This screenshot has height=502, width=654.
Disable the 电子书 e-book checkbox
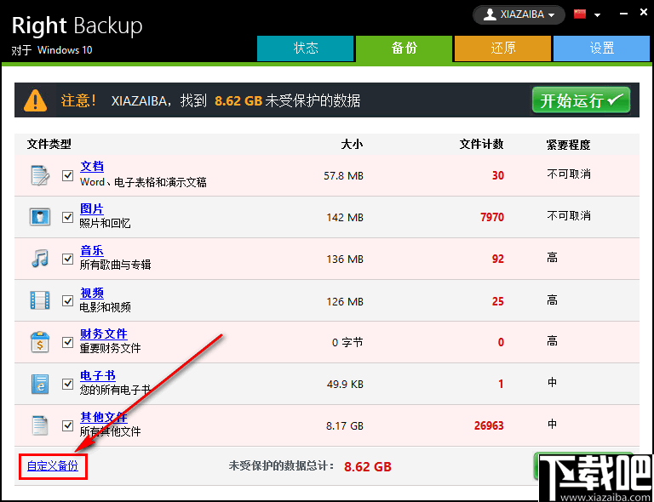[x=67, y=384]
